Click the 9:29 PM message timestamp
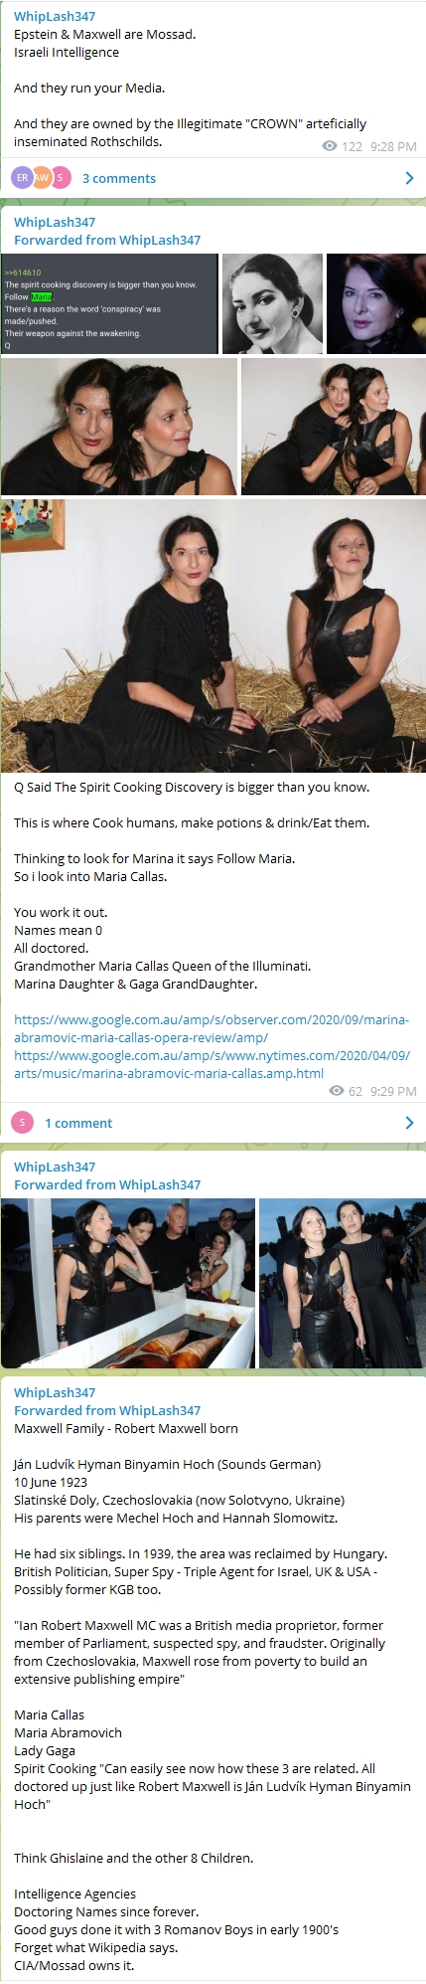The image size is (426, 1984). 393,1091
